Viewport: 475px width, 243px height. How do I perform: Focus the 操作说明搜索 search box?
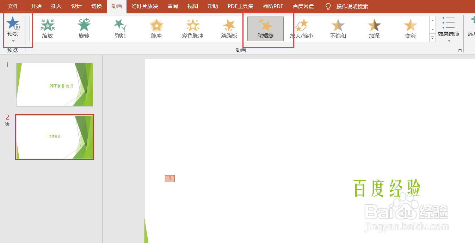click(x=352, y=7)
